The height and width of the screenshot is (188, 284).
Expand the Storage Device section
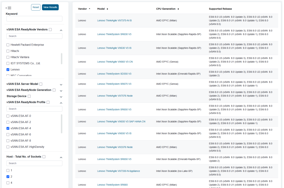point(61,97)
